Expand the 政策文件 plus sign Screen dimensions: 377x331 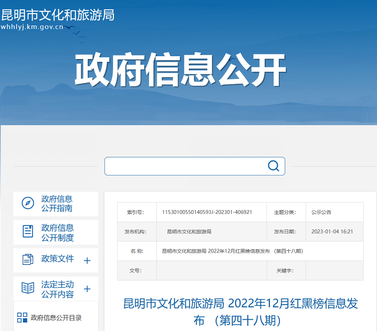[x=87, y=261]
